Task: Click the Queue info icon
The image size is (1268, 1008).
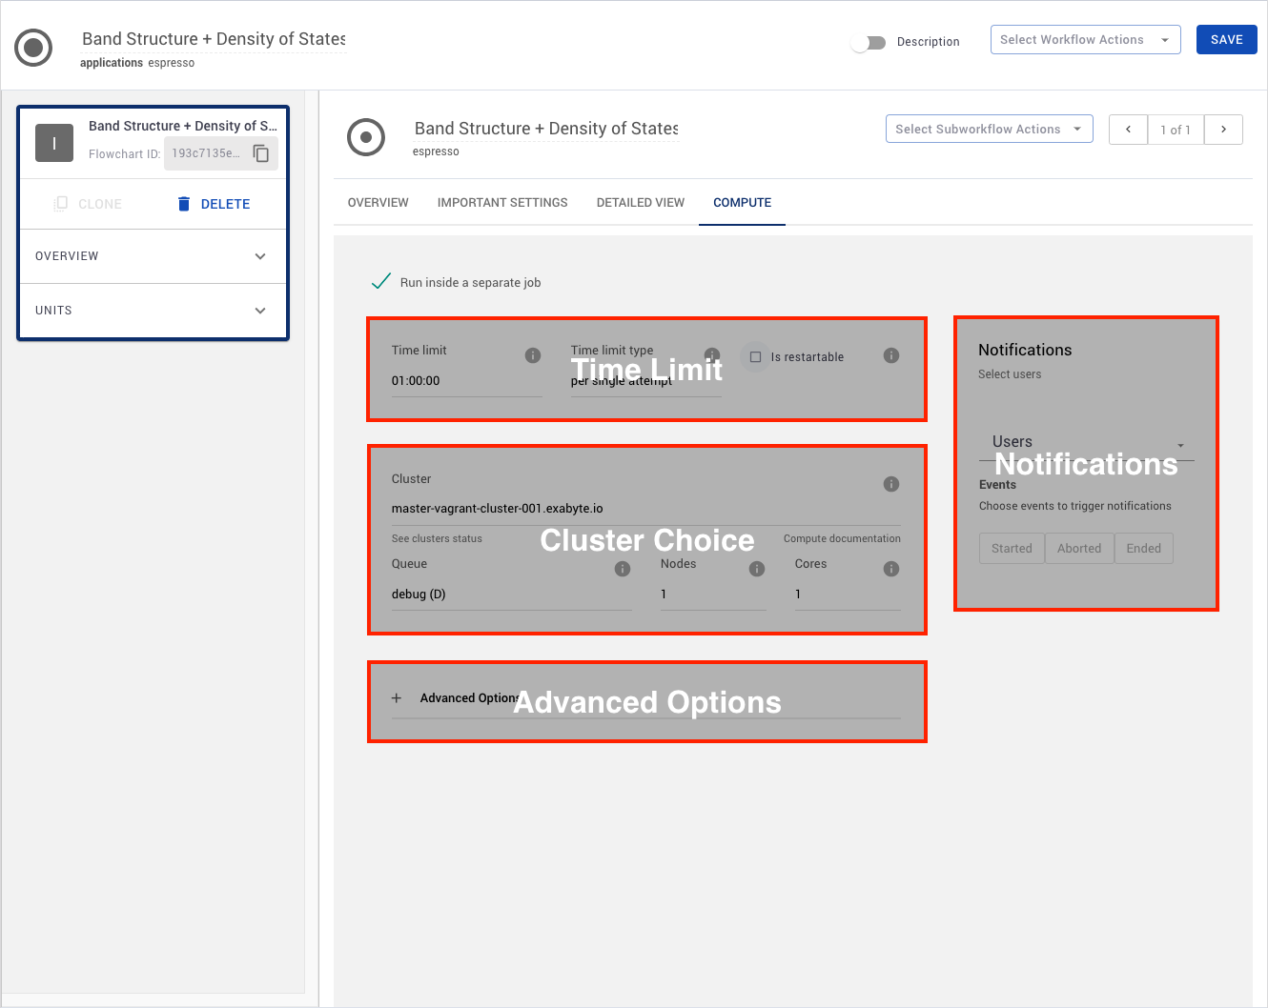Action: [623, 569]
